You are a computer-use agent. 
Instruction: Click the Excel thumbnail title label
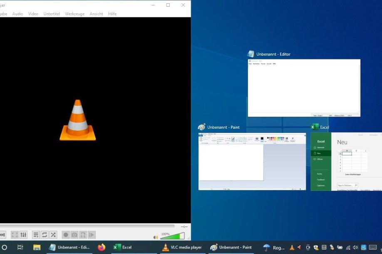(x=324, y=127)
